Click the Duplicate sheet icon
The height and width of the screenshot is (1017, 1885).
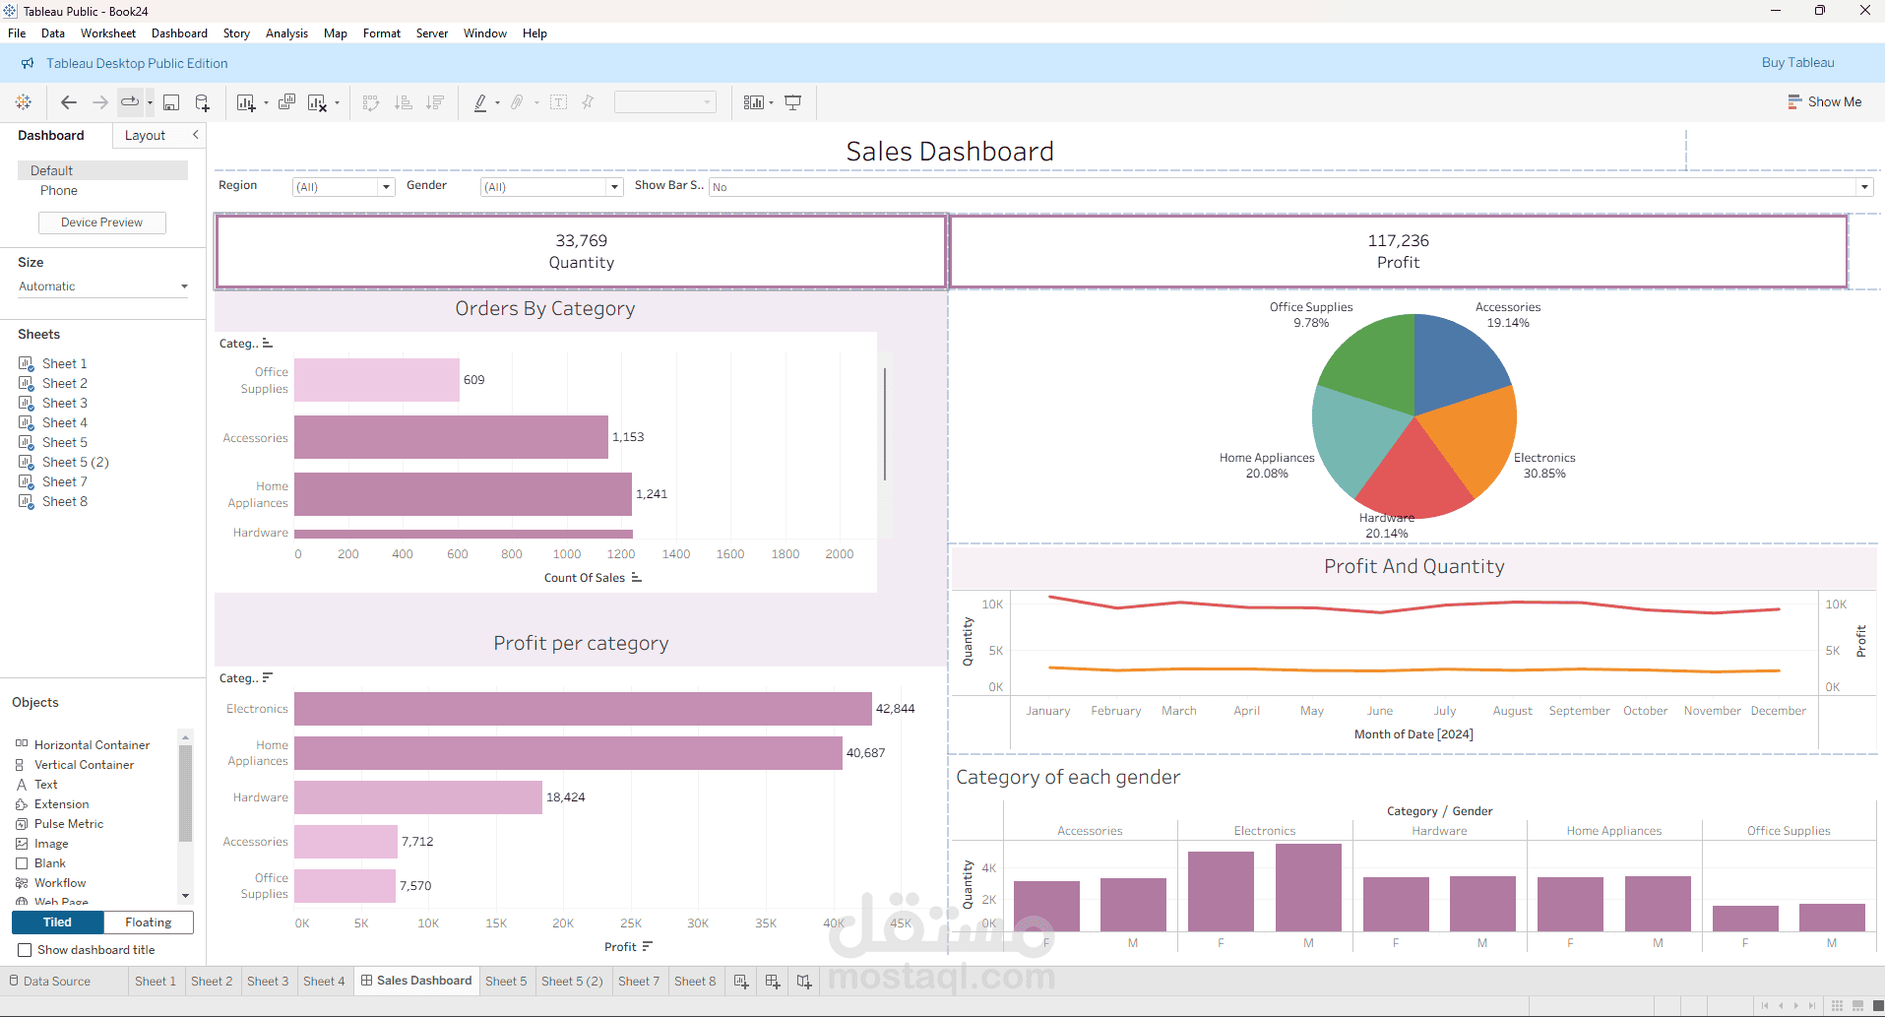[287, 102]
